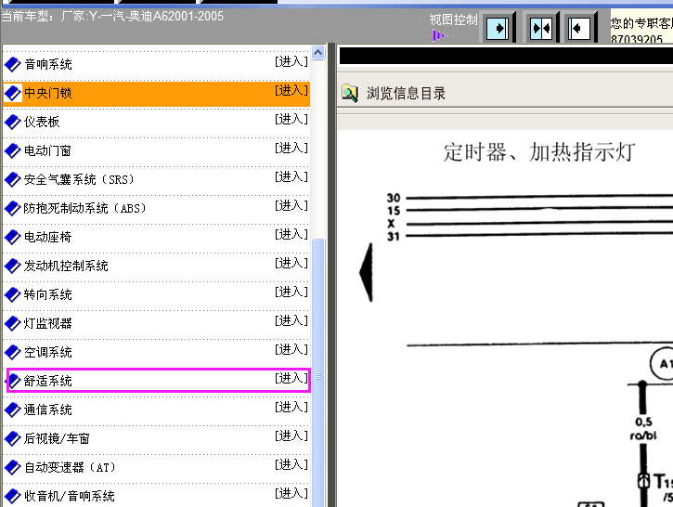Screen dimensions: 673x507
Task: Click [进入] for 灯监视器
Action: pyautogui.click(x=291, y=320)
